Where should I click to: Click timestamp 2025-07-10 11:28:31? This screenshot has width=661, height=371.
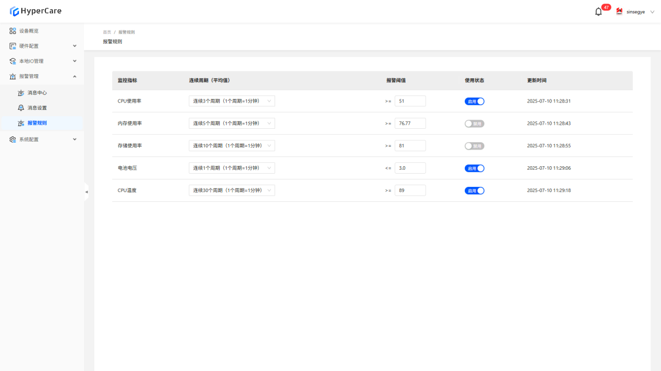[549, 101]
